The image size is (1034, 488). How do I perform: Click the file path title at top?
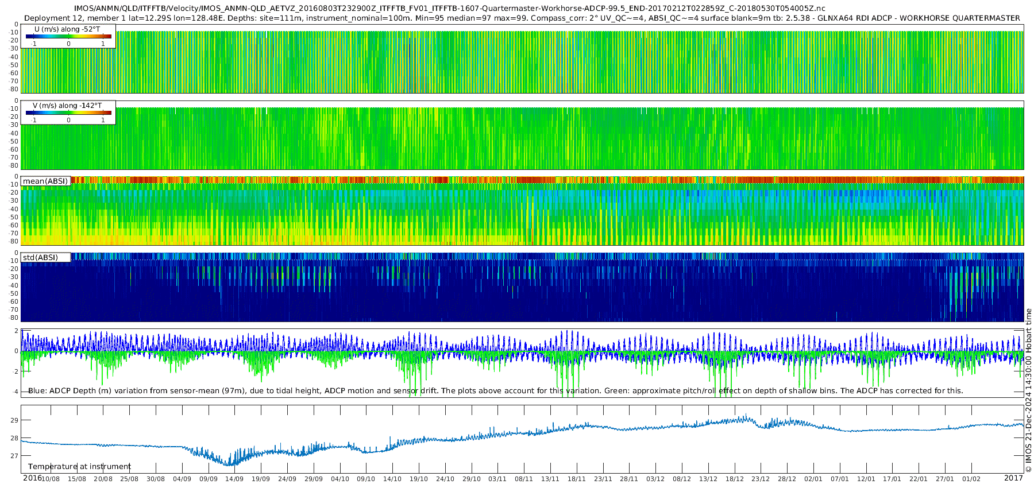coord(449,9)
